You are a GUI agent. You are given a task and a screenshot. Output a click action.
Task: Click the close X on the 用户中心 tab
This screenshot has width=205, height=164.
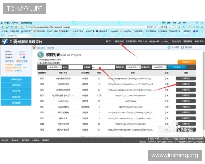click(29, 36)
